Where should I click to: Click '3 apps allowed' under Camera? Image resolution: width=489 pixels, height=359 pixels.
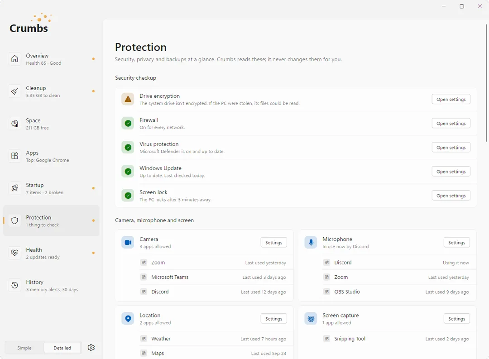(x=155, y=246)
